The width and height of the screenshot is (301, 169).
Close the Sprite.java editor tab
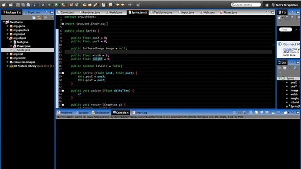(x=146, y=13)
